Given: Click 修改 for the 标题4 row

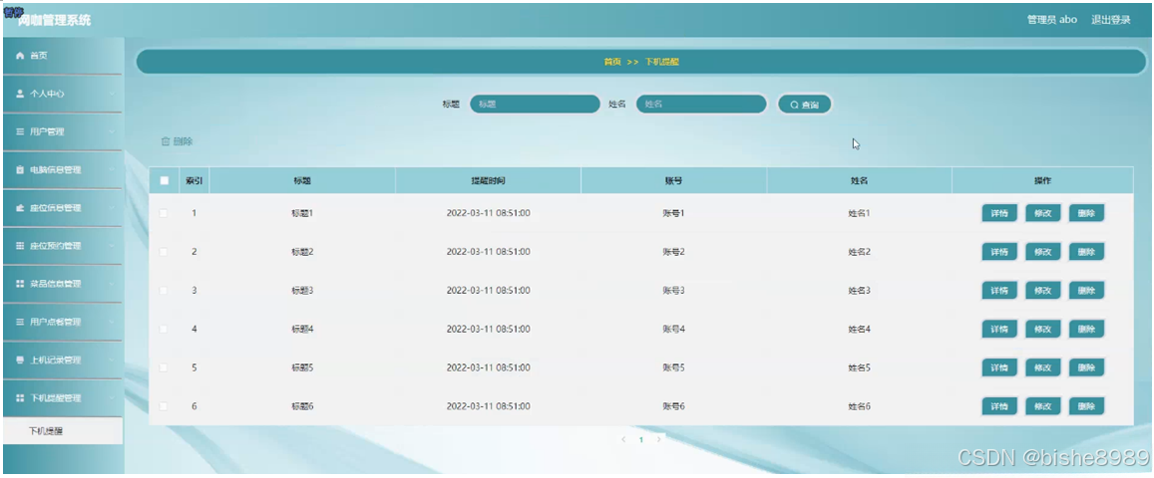Looking at the screenshot, I should [x=1043, y=329].
